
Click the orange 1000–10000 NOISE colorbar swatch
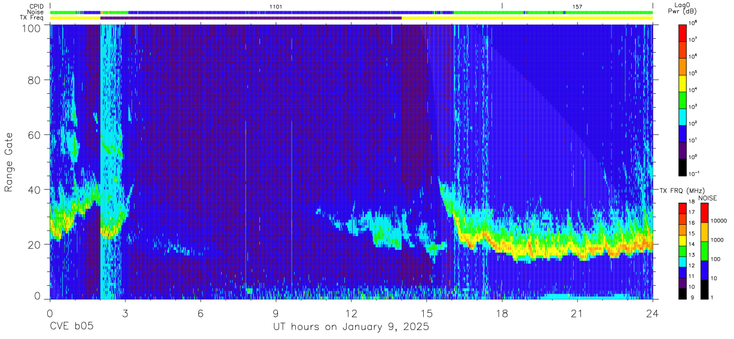tap(704, 232)
